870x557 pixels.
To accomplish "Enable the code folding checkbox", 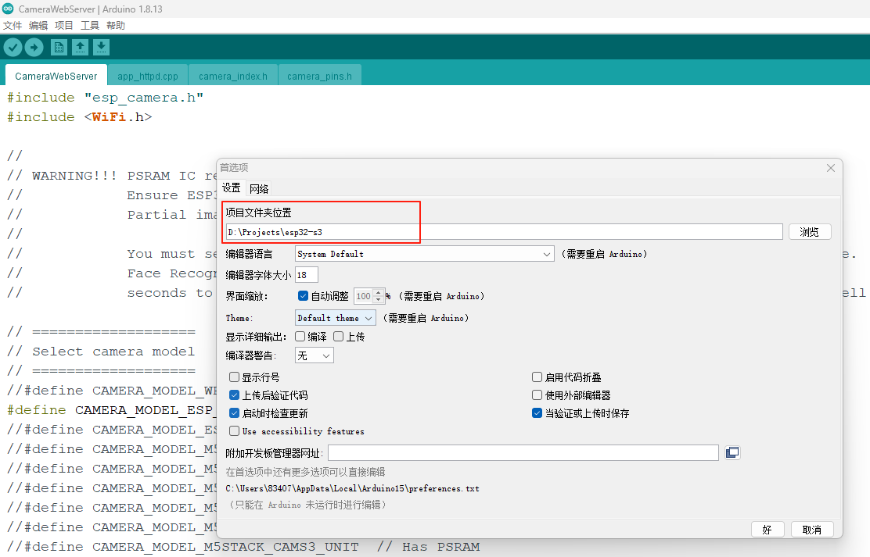I will [537, 377].
